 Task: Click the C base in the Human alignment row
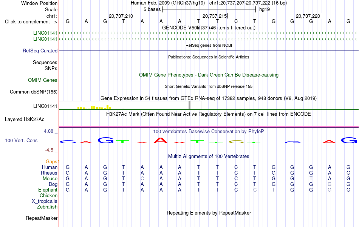coord(236,167)
